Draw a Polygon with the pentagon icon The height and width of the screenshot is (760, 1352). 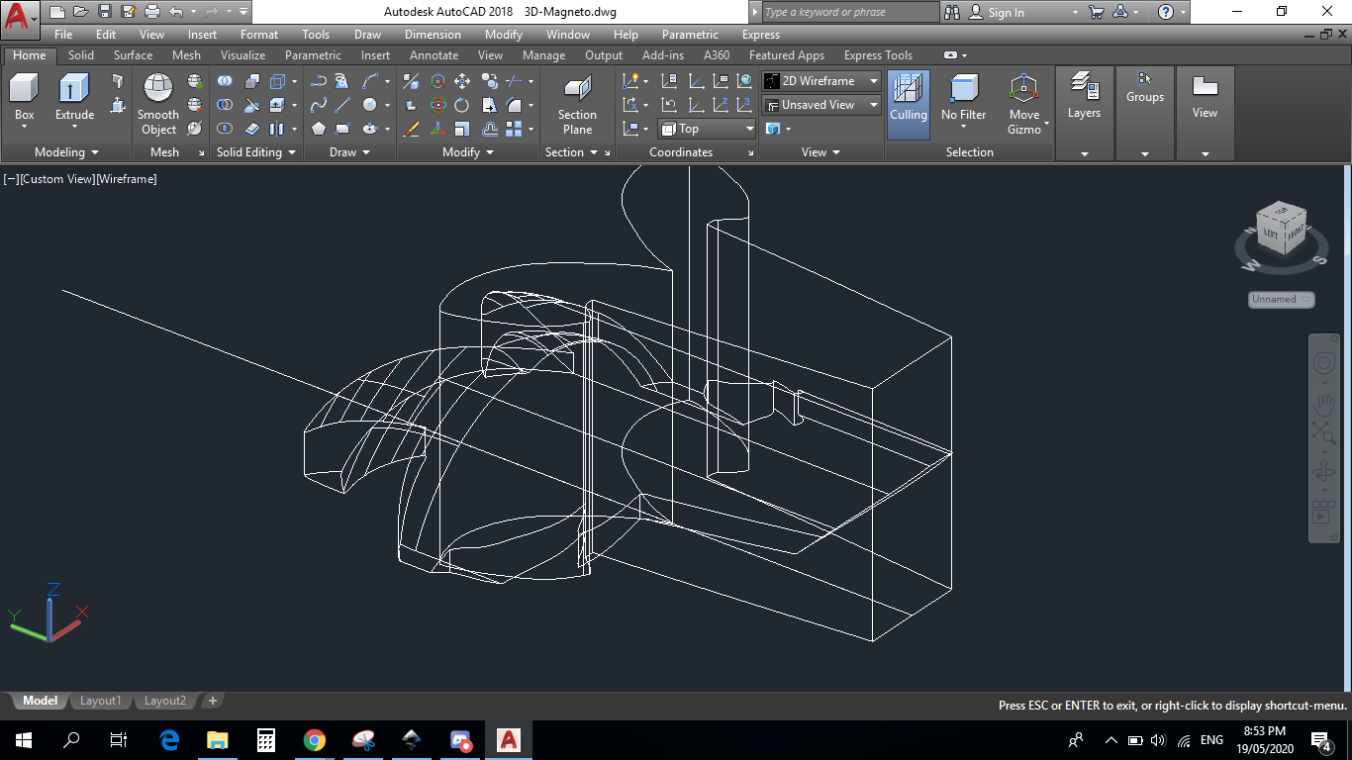click(x=319, y=129)
